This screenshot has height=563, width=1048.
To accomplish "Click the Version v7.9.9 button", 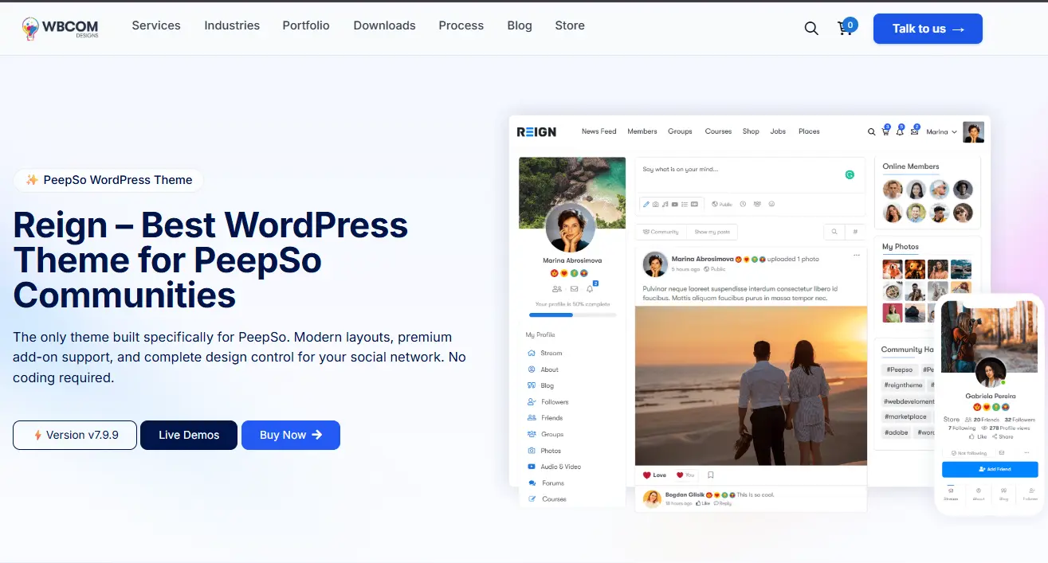I will click(75, 435).
